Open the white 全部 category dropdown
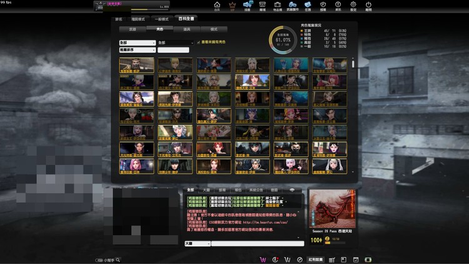 coord(138,43)
